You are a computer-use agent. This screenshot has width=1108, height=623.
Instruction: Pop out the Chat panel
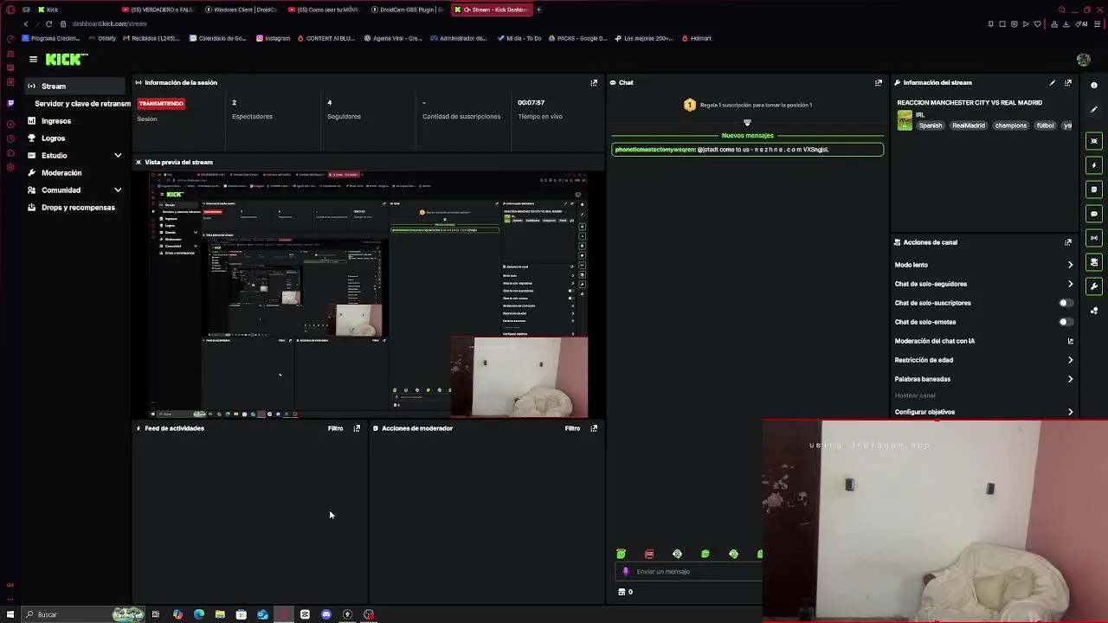879,83
